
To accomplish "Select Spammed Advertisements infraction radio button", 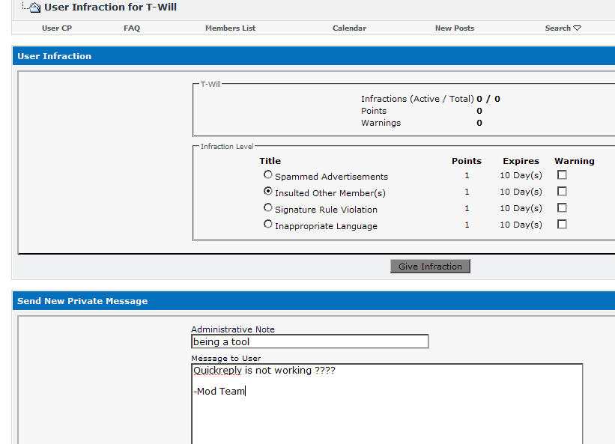I will [x=268, y=175].
